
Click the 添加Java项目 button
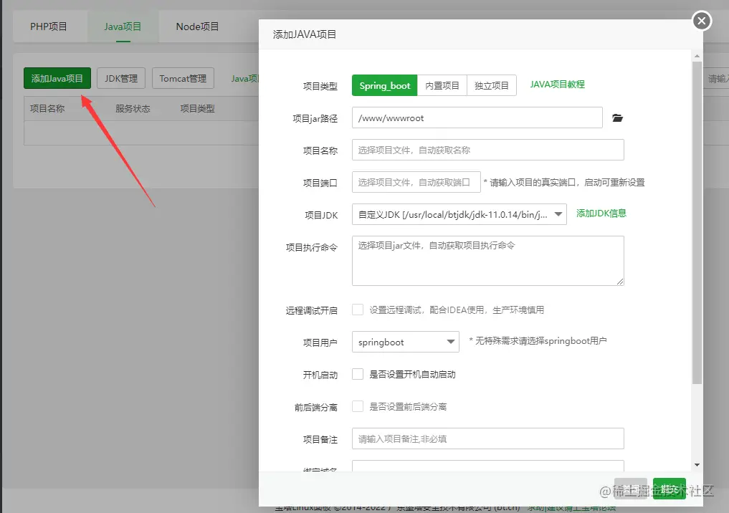pos(57,78)
